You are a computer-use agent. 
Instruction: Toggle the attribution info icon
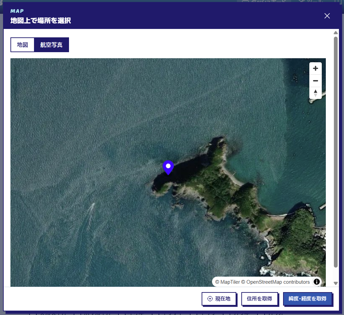coord(316,282)
